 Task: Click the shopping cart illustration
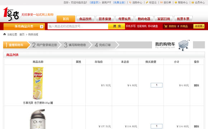click(184, 45)
